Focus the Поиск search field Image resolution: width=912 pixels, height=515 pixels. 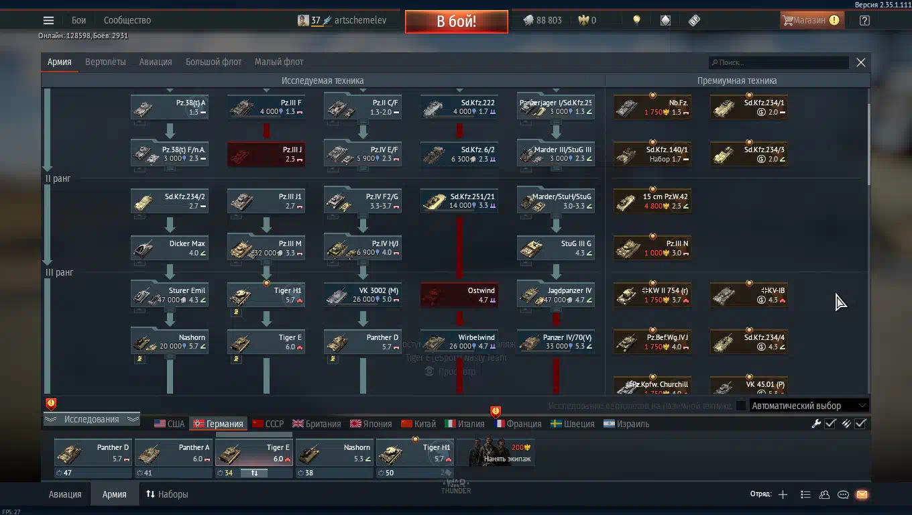click(779, 62)
